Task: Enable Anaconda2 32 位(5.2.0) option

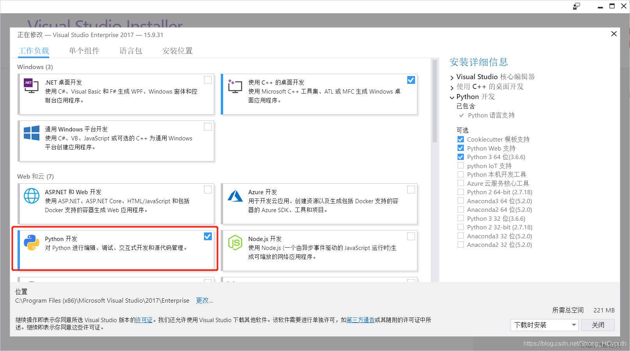Action: pos(461,245)
